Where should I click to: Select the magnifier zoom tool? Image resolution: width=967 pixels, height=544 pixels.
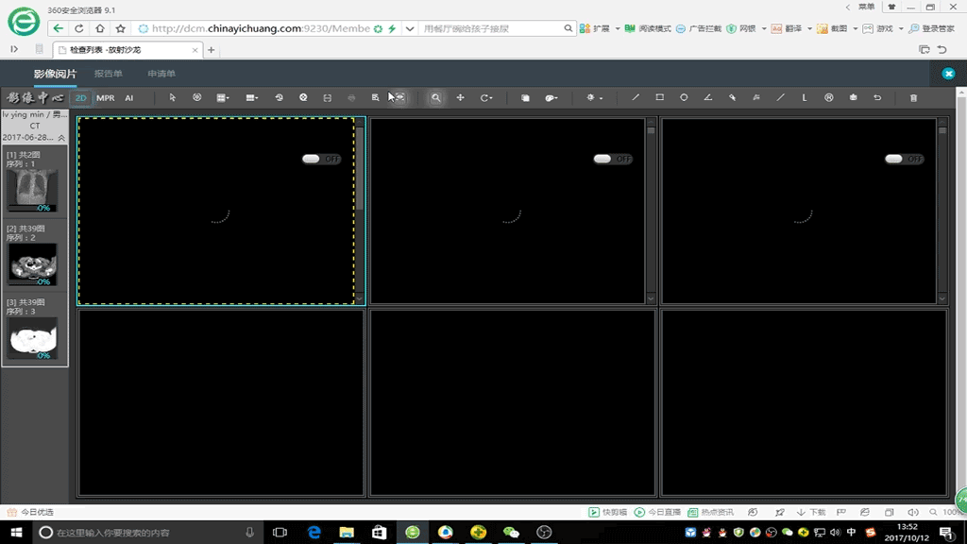(x=436, y=98)
